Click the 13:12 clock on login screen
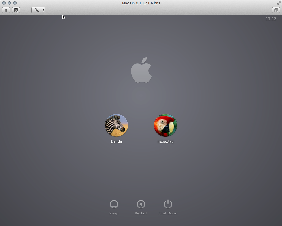This screenshot has width=282, height=226. tap(271, 19)
